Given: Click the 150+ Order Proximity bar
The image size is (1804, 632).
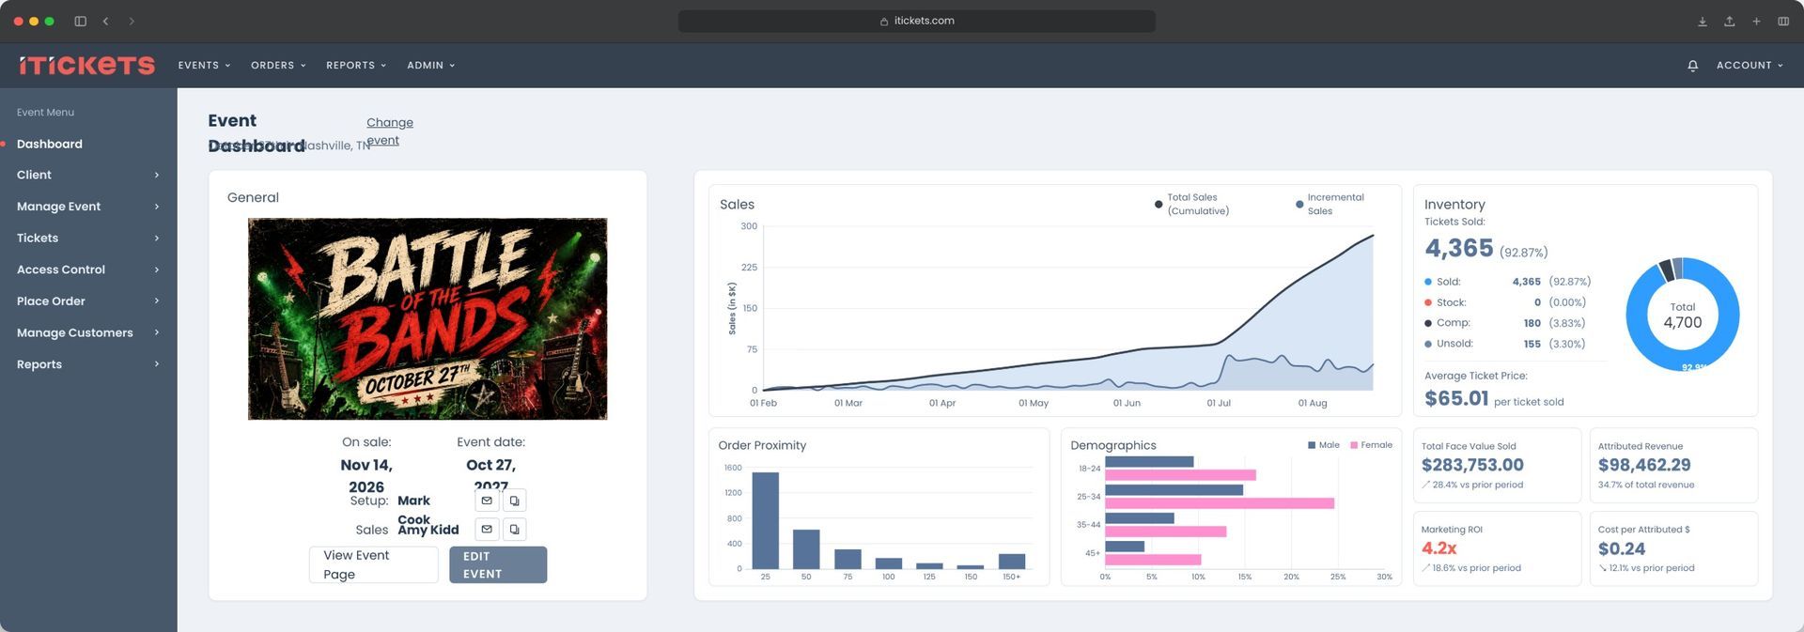Looking at the screenshot, I should click(x=1012, y=562).
